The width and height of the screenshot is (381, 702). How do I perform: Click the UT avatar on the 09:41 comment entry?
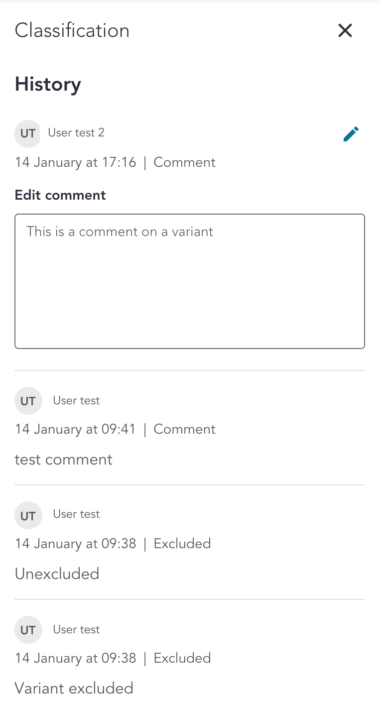(x=27, y=401)
